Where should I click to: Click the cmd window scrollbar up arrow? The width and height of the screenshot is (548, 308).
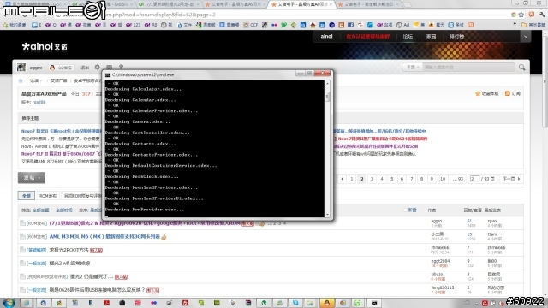pyautogui.click(x=327, y=84)
